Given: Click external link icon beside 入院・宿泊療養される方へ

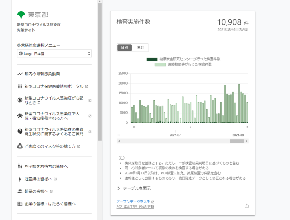Looking at the screenshot, I should [90, 116].
